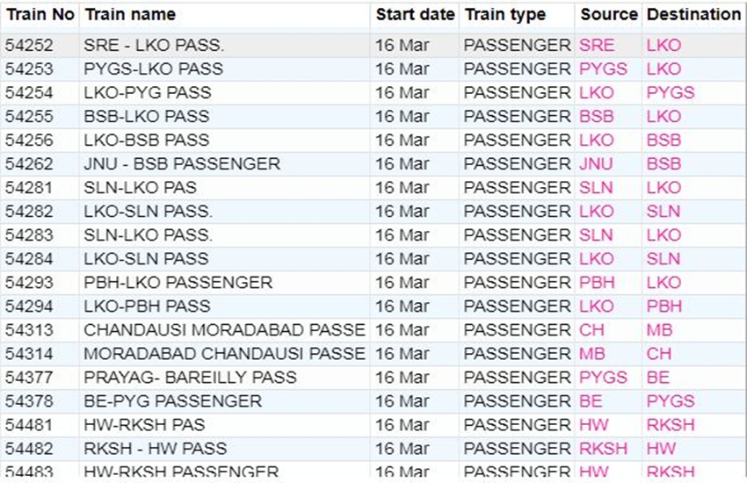
Task: Click the SRE source station link
Action: tap(597, 45)
